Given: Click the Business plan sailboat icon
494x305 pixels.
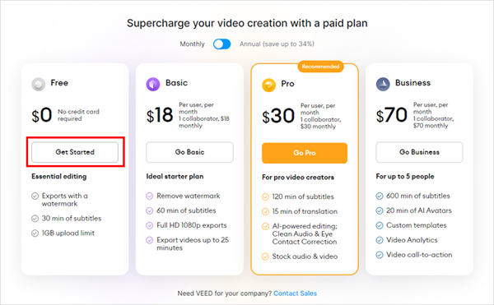Looking at the screenshot, I should click(x=383, y=85).
